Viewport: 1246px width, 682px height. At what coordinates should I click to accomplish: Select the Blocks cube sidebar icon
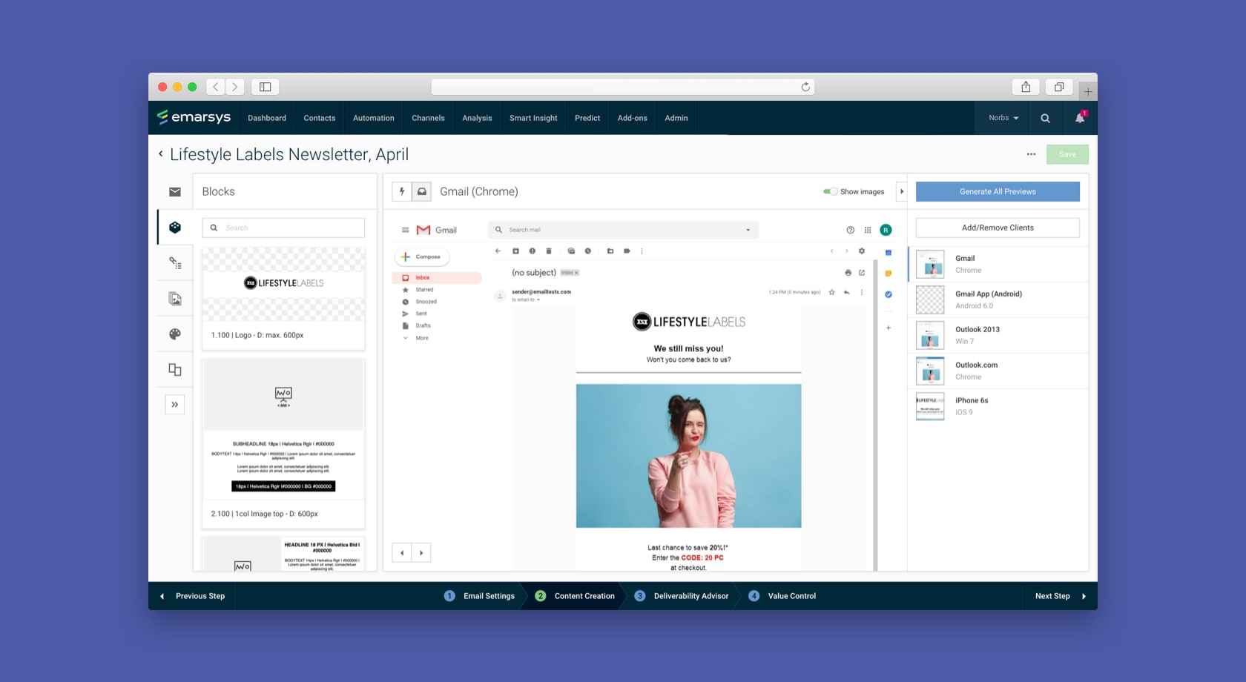point(175,227)
